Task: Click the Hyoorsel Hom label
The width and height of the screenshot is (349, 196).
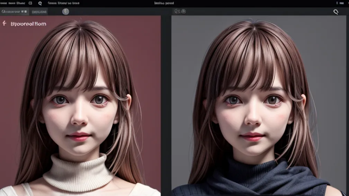Action: (x=28, y=24)
